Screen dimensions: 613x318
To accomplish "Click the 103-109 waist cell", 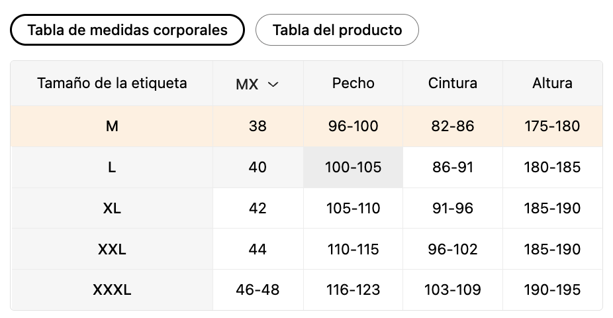I will click(x=453, y=290).
